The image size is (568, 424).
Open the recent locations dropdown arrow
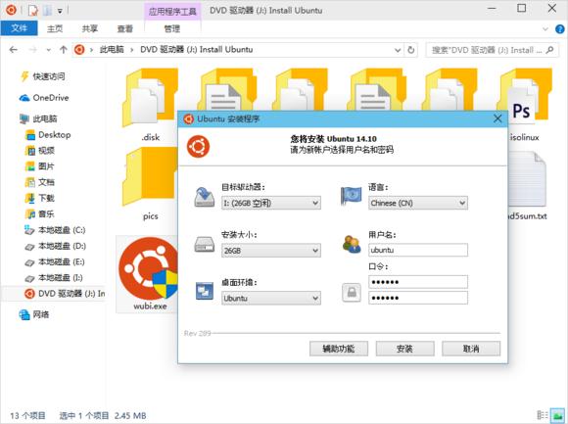[49, 50]
